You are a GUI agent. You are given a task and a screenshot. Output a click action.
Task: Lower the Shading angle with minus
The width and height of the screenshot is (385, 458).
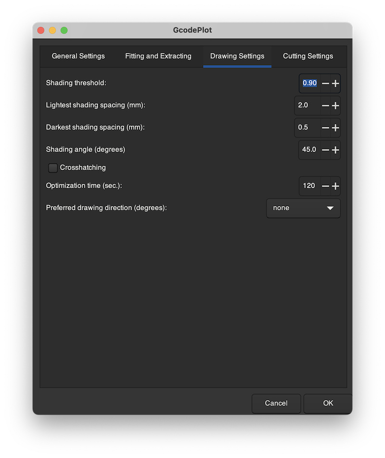pos(325,150)
